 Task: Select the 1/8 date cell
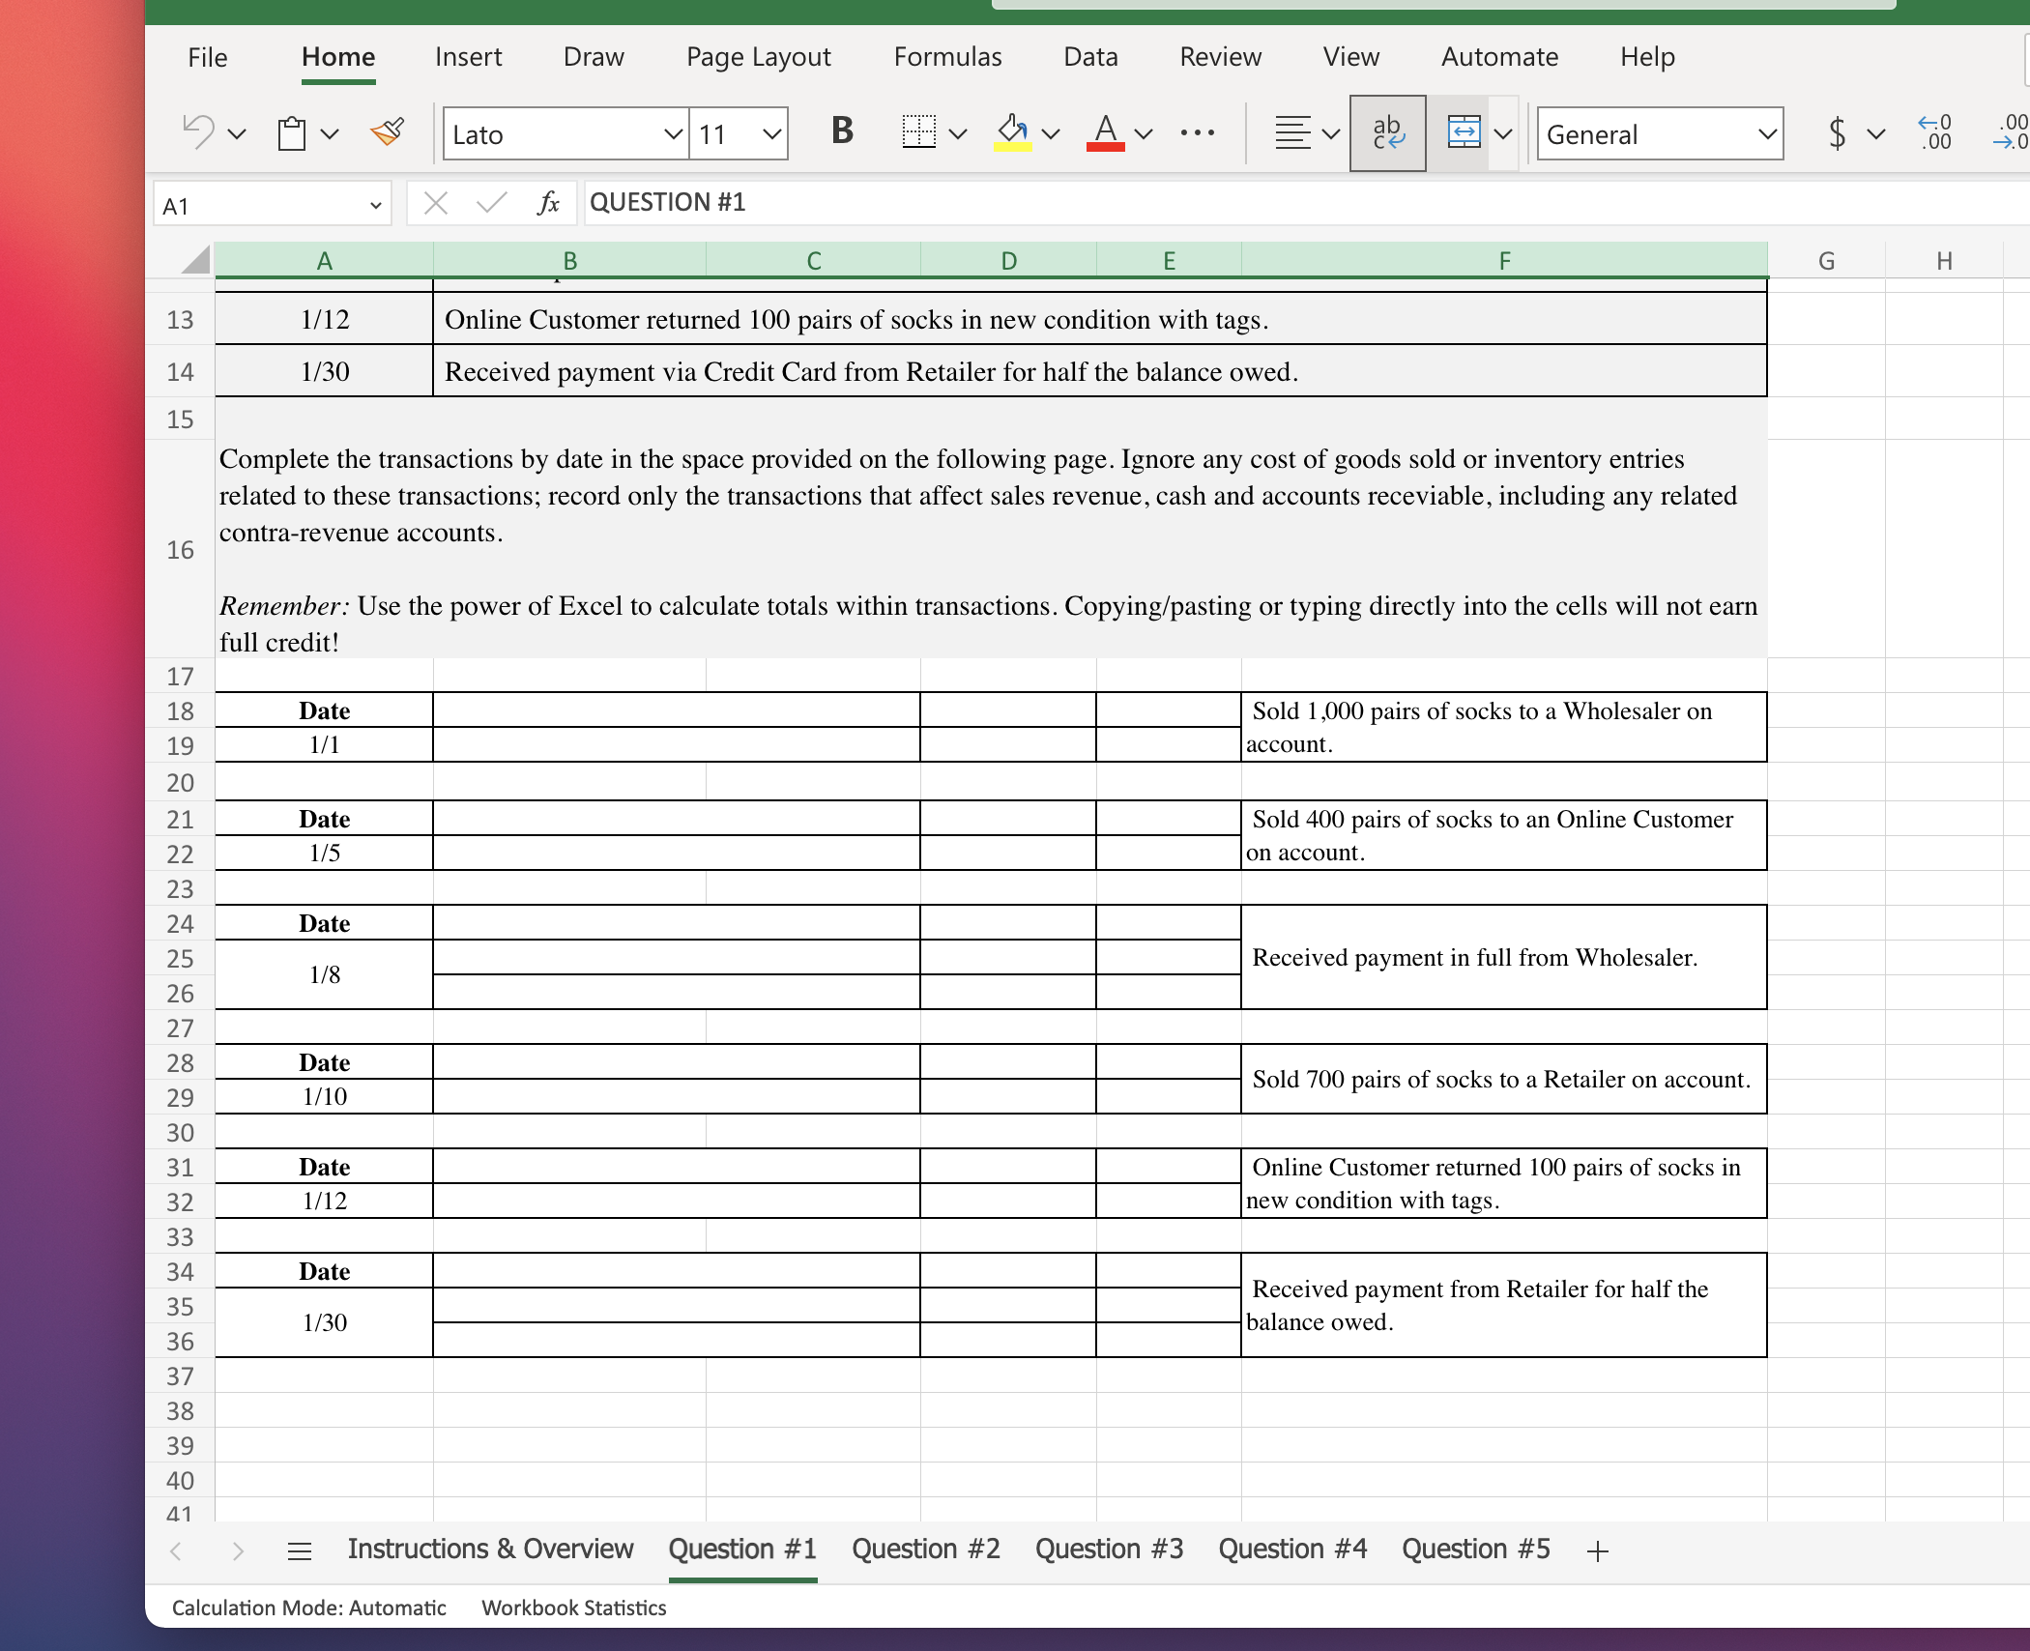(x=324, y=974)
